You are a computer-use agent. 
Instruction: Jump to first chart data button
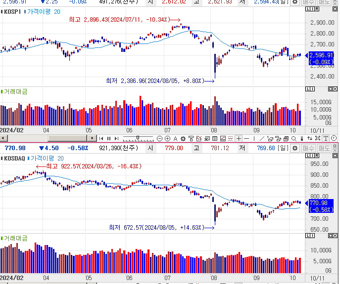[101, 138]
